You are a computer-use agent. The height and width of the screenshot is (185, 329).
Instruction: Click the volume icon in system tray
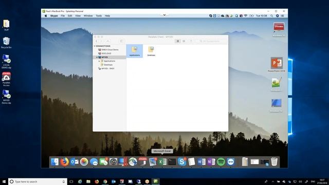pyautogui.click(x=300, y=181)
